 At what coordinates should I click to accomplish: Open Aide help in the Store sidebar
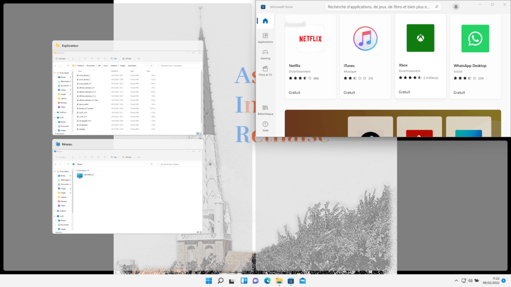coord(265,126)
